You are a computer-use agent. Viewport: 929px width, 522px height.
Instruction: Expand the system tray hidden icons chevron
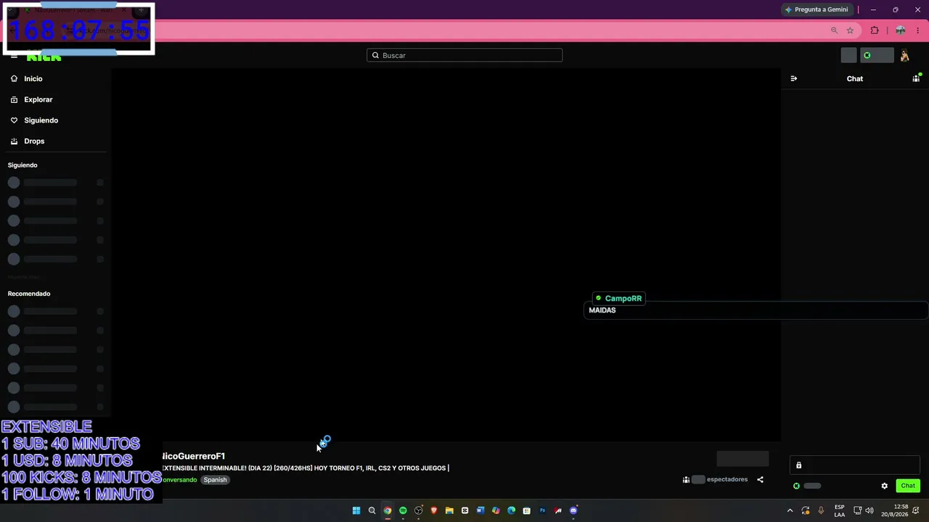790,510
